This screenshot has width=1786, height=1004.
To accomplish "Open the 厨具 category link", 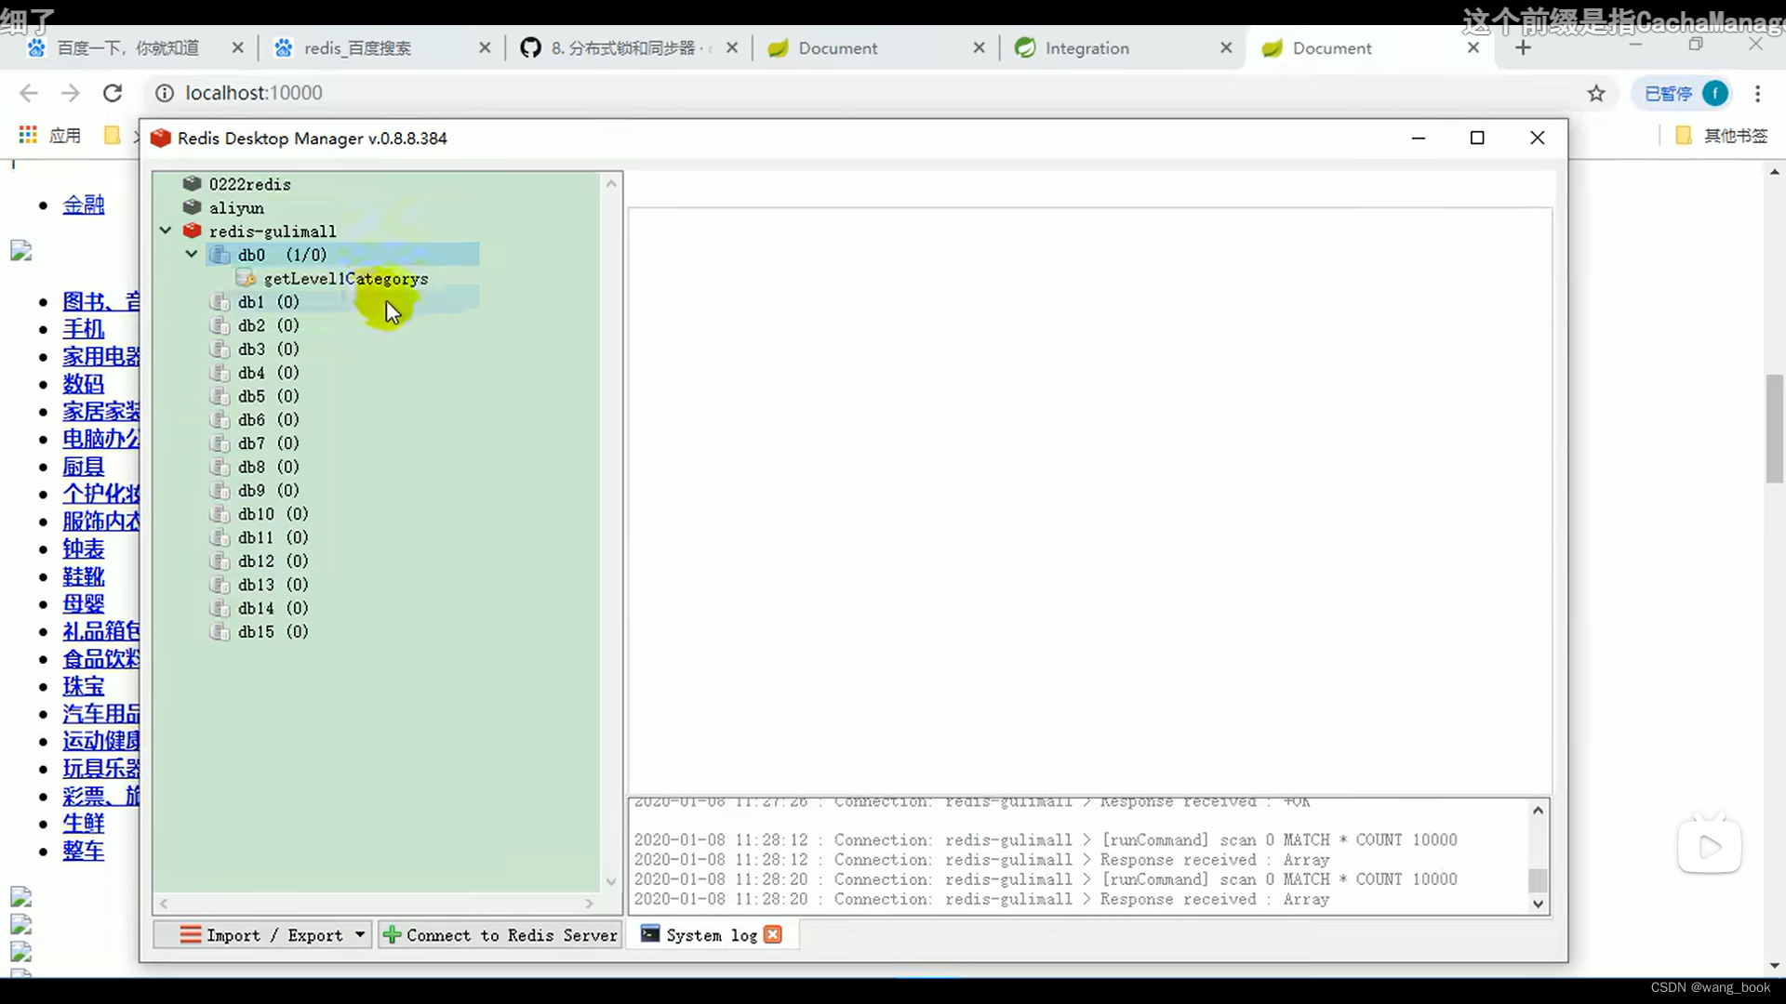I will click(84, 467).
